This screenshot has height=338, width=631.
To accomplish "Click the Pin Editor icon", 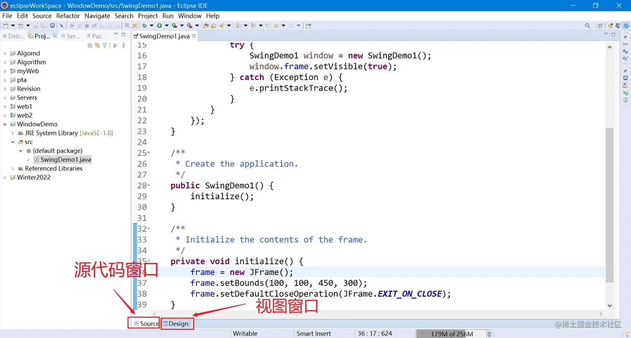I will [x=308, y=25].
